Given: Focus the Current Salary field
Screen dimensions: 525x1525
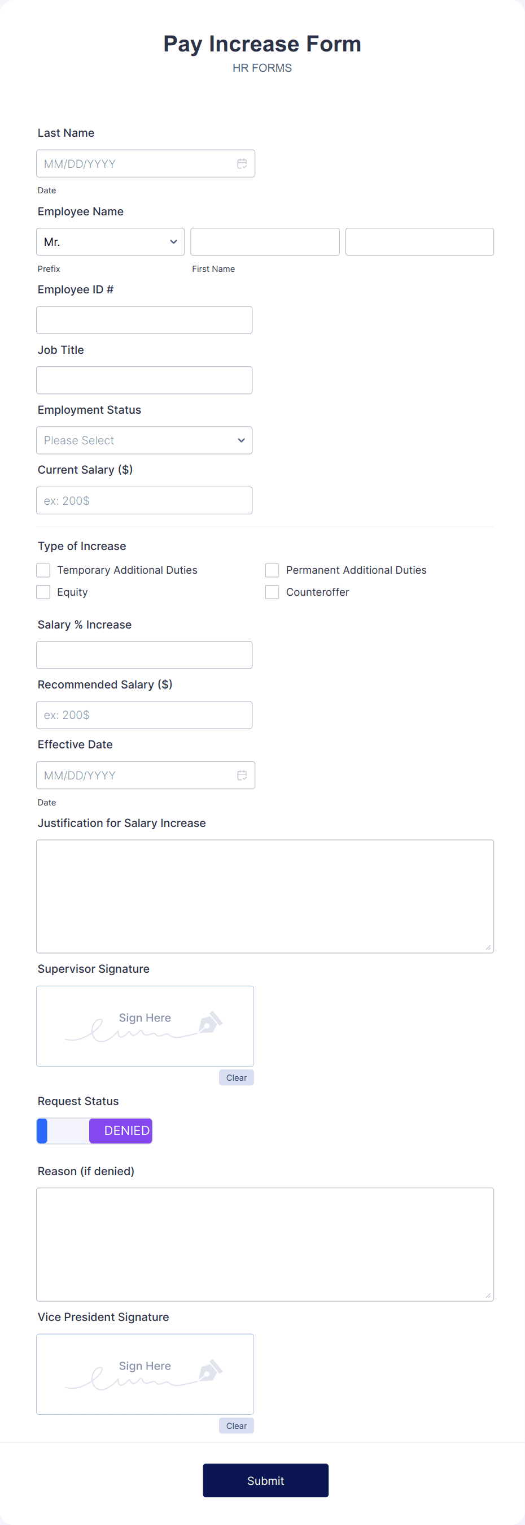Looking at the screenshot, I should click(x=145, y=500).
